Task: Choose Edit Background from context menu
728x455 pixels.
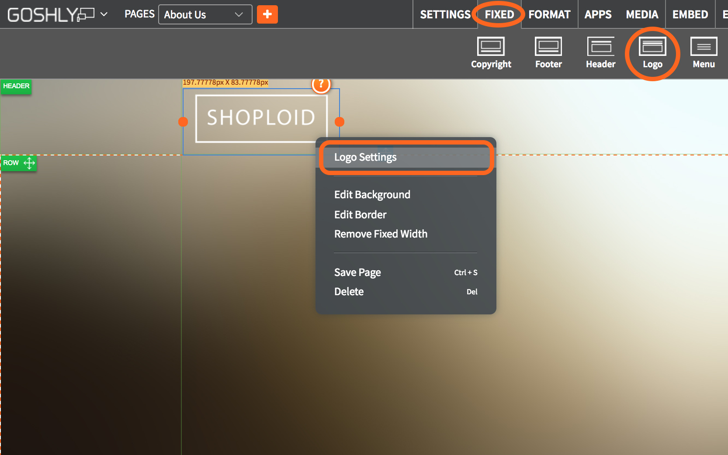Action: [x=372, y=194]
